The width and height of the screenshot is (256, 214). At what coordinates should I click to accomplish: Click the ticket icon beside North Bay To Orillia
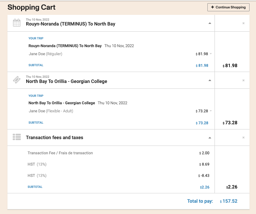click(x=17, y=80)
